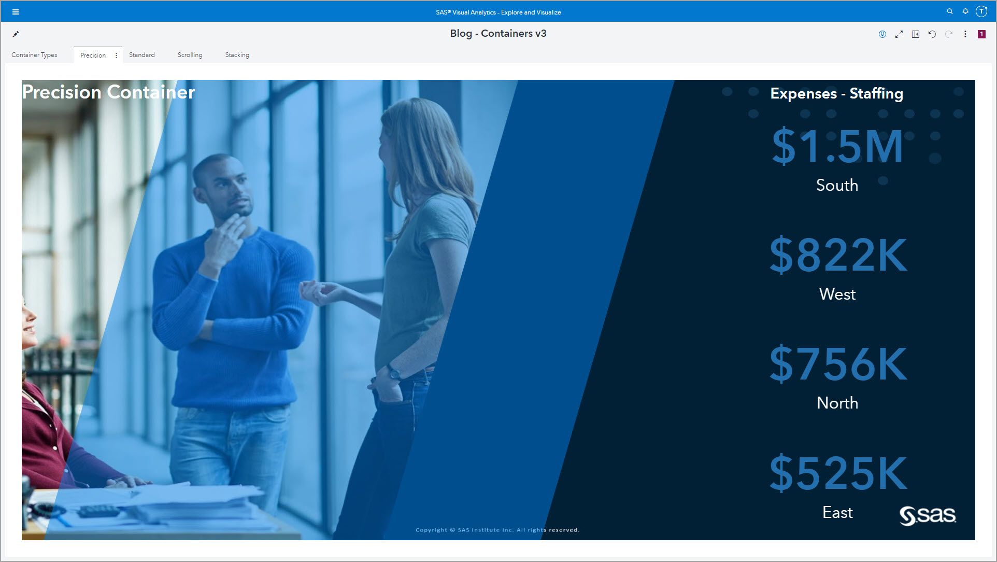Select the South $1.5M key value
Screen dimensions: 997x562
(837, 147)
